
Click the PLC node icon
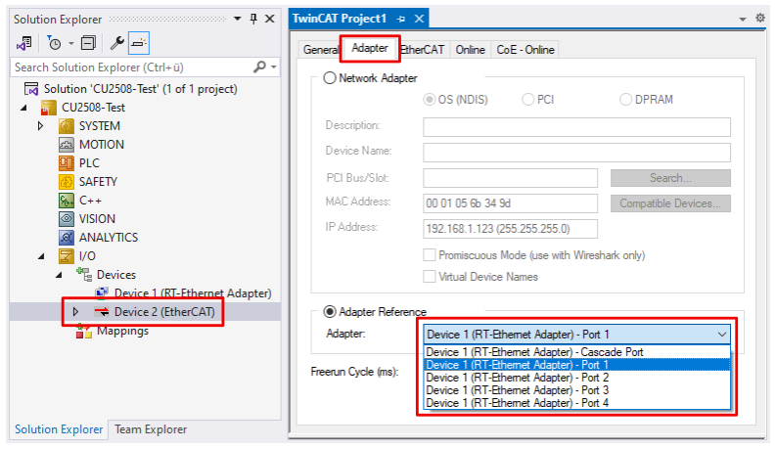point(67,163)
